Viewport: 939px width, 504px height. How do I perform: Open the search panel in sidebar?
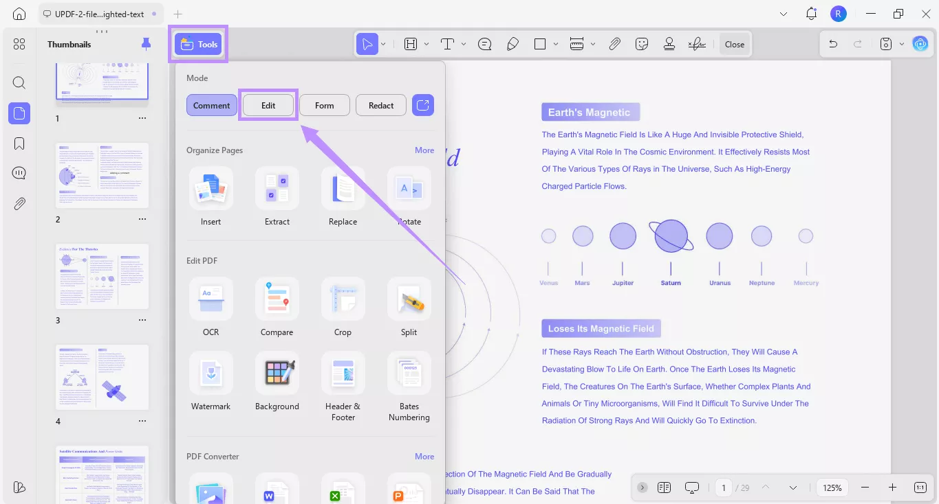coord(19,82)
